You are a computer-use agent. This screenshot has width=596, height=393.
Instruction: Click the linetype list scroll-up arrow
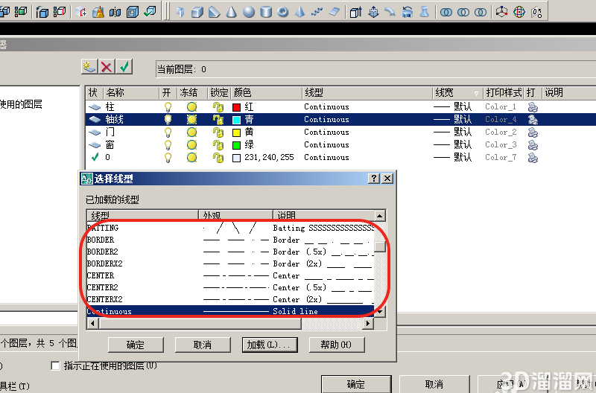click(380, 216)
